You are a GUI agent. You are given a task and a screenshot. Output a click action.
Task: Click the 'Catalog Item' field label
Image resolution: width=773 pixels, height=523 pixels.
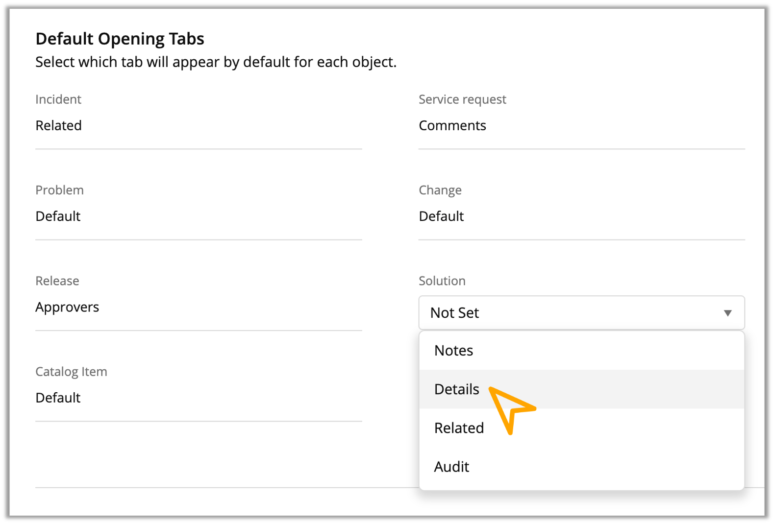click(x=71, y=372)
